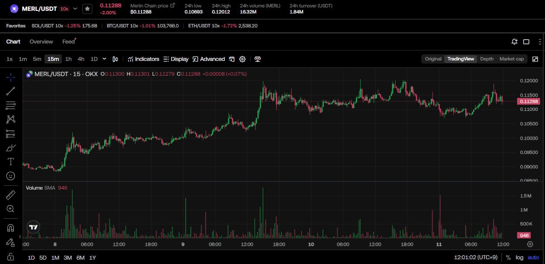Set date range to 1M
Screen dimensions: 545x264
55,257
